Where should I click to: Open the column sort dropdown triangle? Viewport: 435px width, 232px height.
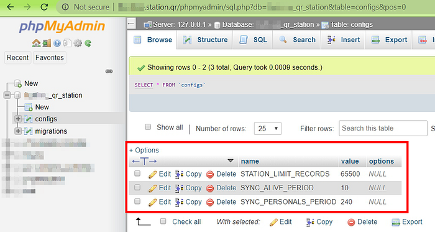pyautogui.click(x=231, y=160)
